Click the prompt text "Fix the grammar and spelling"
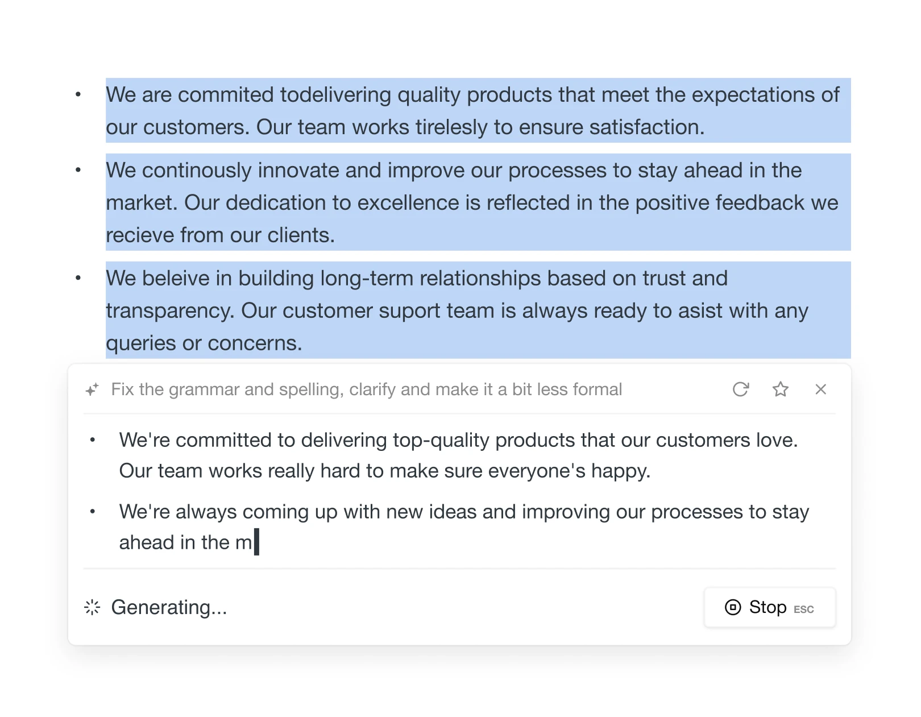 pyautogui.click(x=227, y=389)
